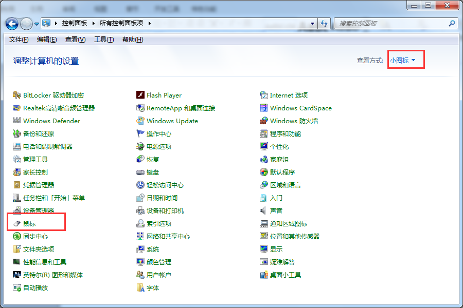This screenshot has height=308, width=463.
Task: Open the 鼠标 settings link
Action: 29,224
